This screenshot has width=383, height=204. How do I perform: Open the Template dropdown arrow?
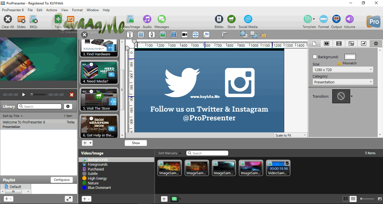(x=314, y=19)
